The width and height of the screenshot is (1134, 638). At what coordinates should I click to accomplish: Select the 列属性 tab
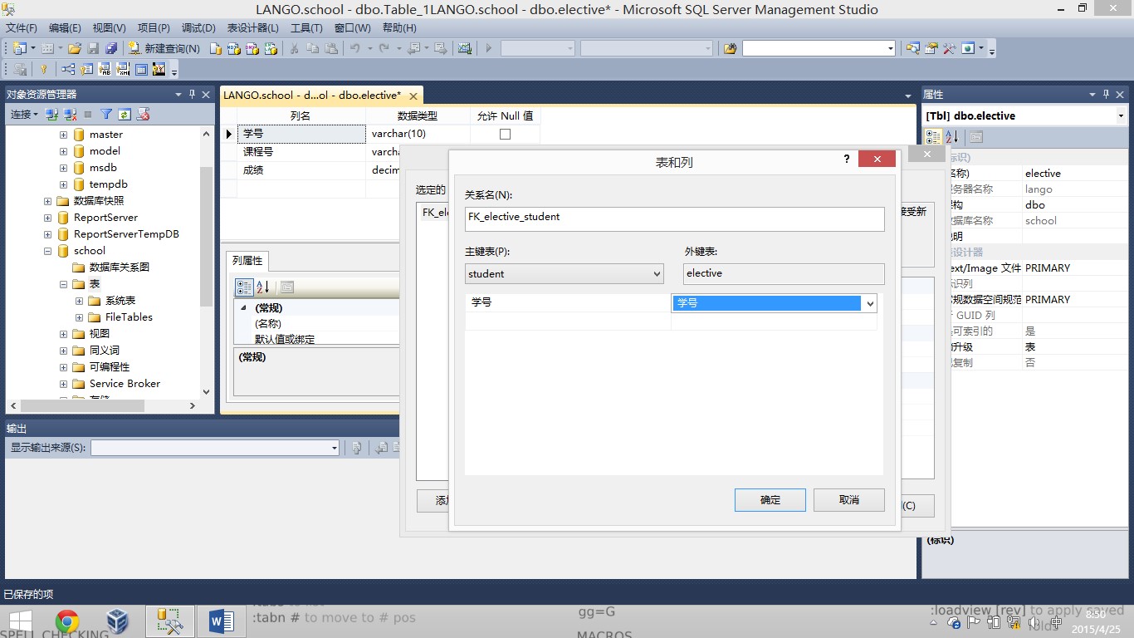[x=247, y=261]
